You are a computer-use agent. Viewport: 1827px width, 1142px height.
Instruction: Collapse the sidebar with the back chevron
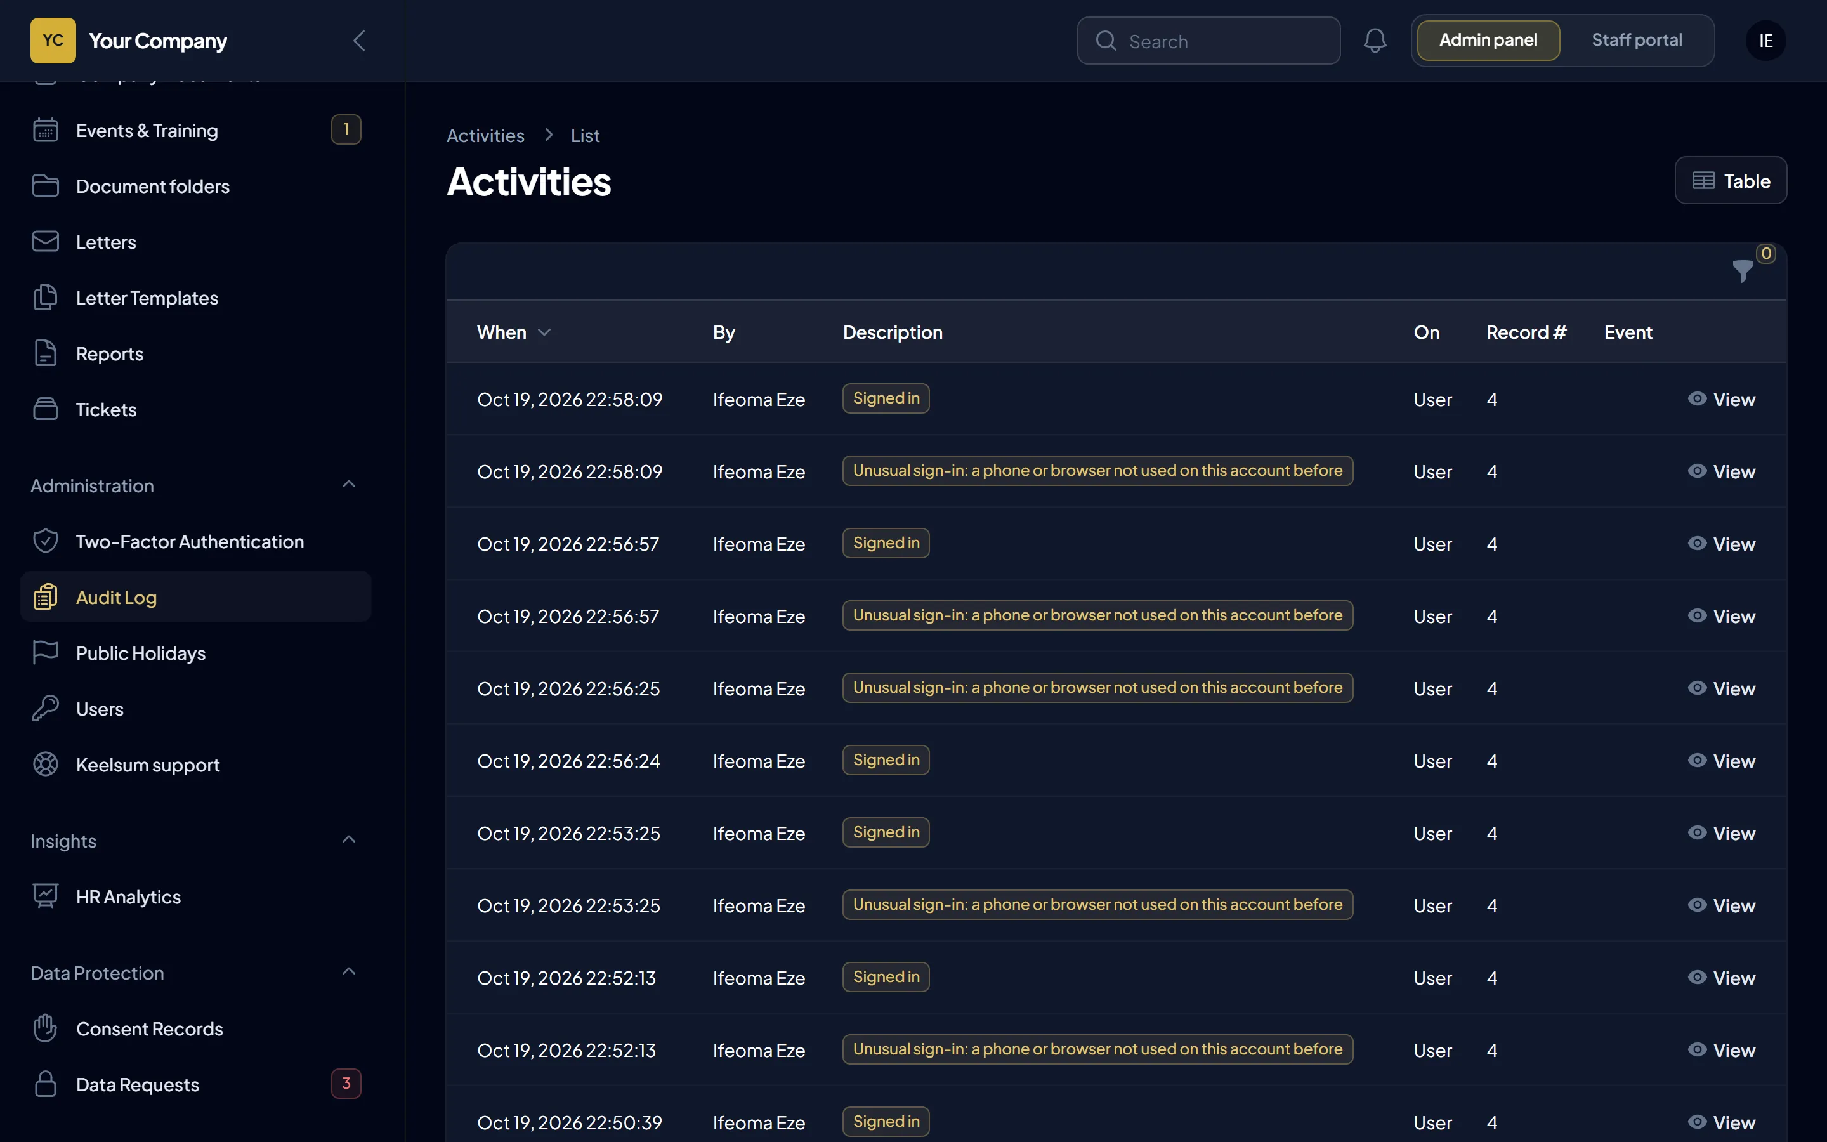coord(359,41)
